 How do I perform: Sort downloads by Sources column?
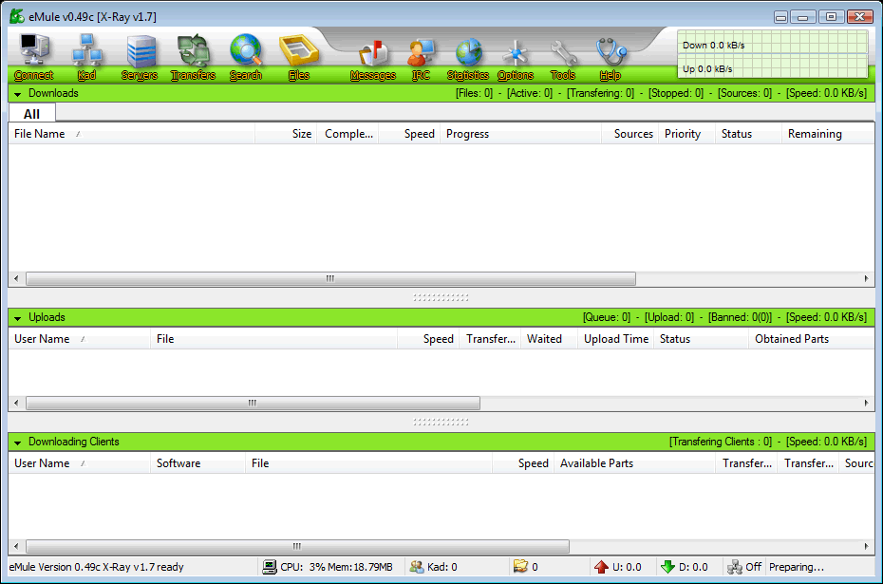[629, 134]
